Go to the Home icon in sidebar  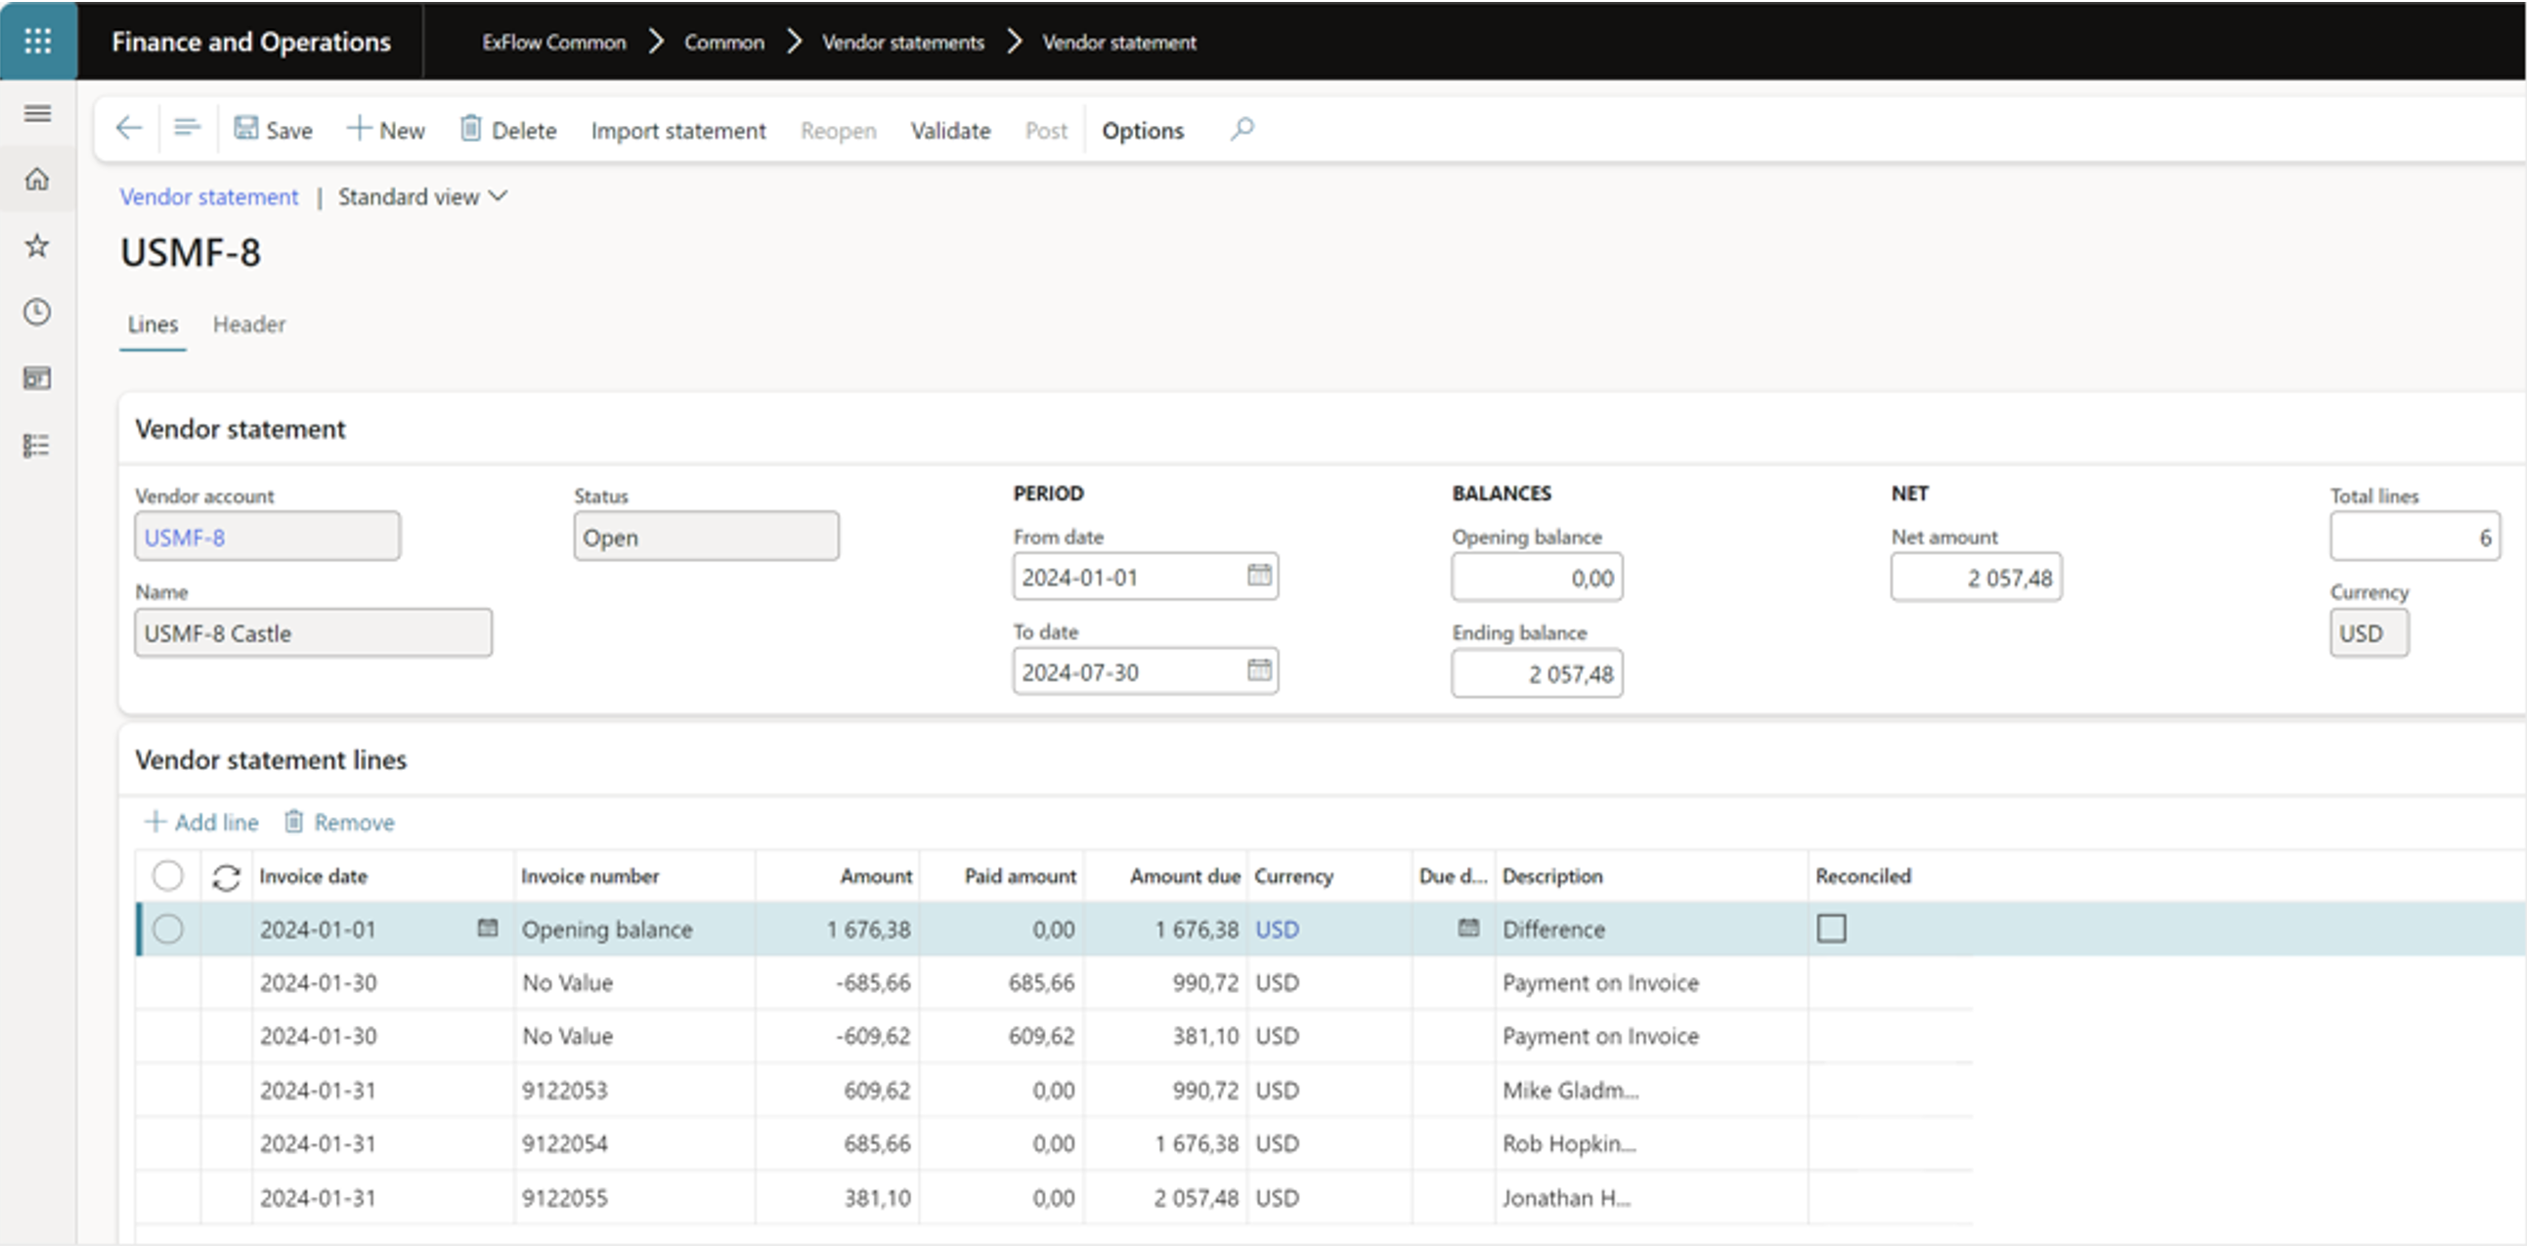pyautogui.click(x=37, y=180)
